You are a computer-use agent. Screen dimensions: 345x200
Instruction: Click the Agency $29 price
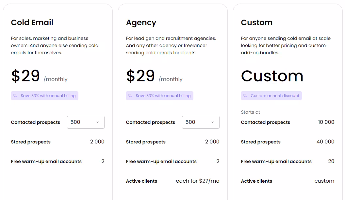click(140, 76)
